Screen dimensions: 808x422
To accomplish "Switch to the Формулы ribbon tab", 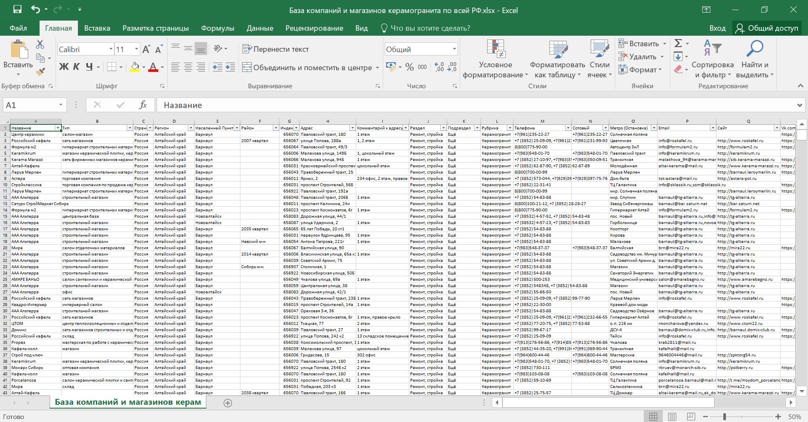I will pyautogui.click(x=217, y=28).
